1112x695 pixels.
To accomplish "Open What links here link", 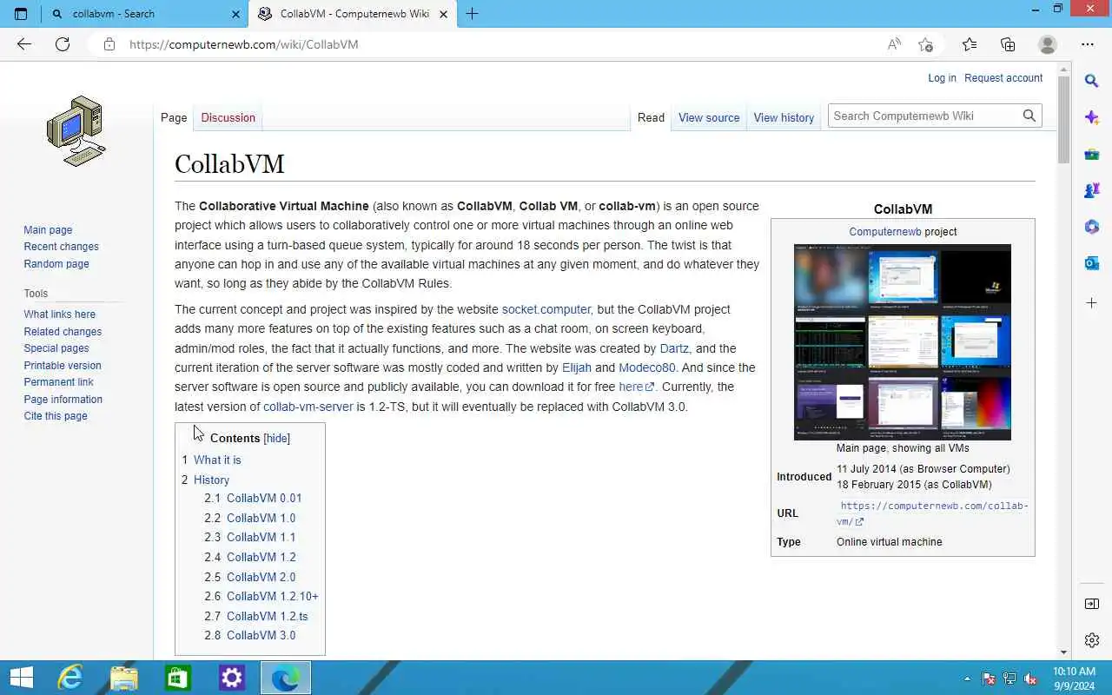I will (x=60, y=314).
